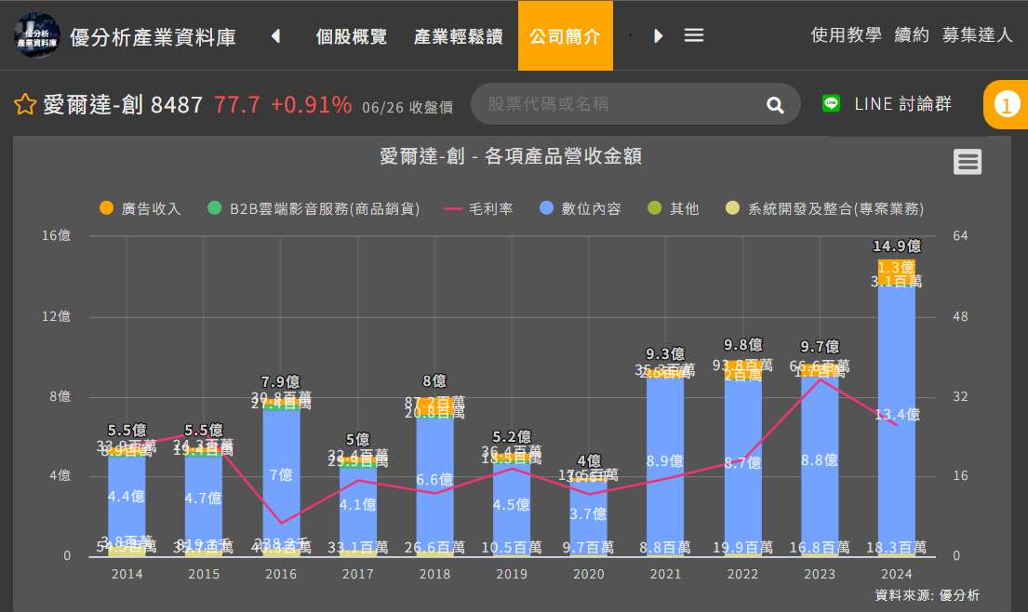Show next nav tabs with right arrow
Image resolution: width=1028 pixels, height=612 pixels.
[x=659, y=35]
